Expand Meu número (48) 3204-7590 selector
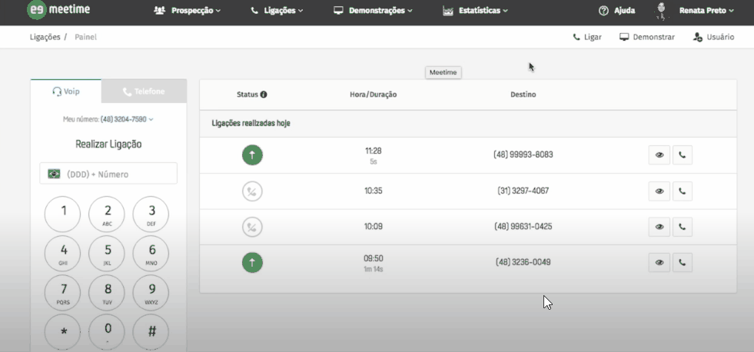This screenshot has height=352, width=754. coord(108,119)
